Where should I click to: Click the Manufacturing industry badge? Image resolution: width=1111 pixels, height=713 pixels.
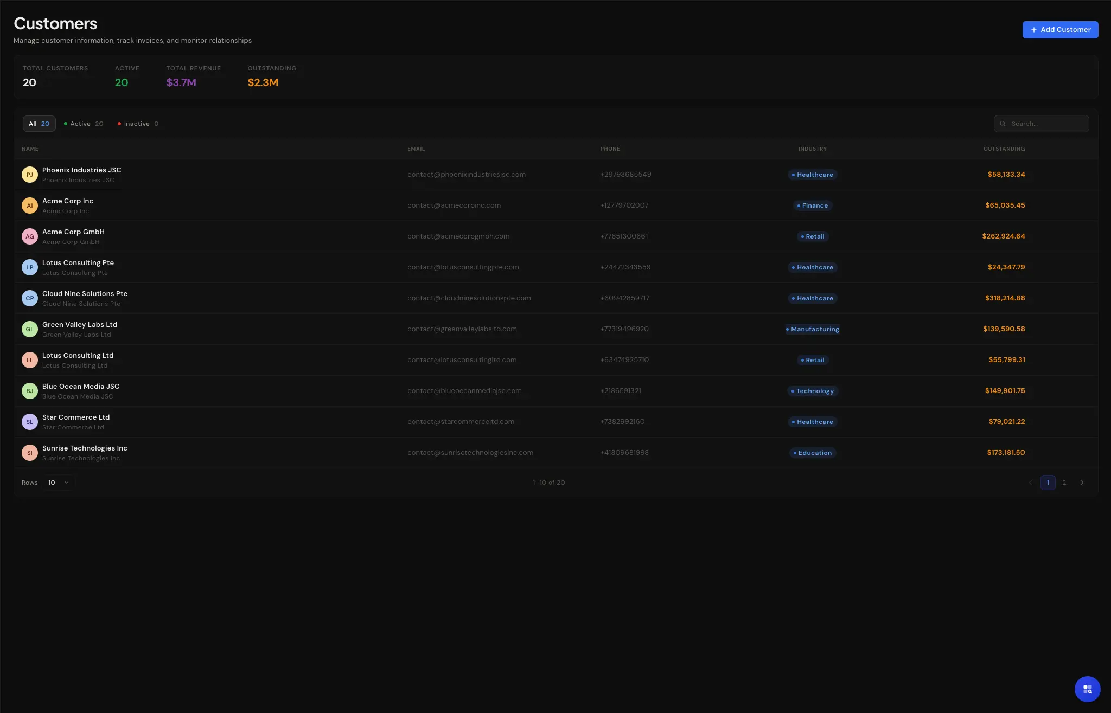pos(813,329)
